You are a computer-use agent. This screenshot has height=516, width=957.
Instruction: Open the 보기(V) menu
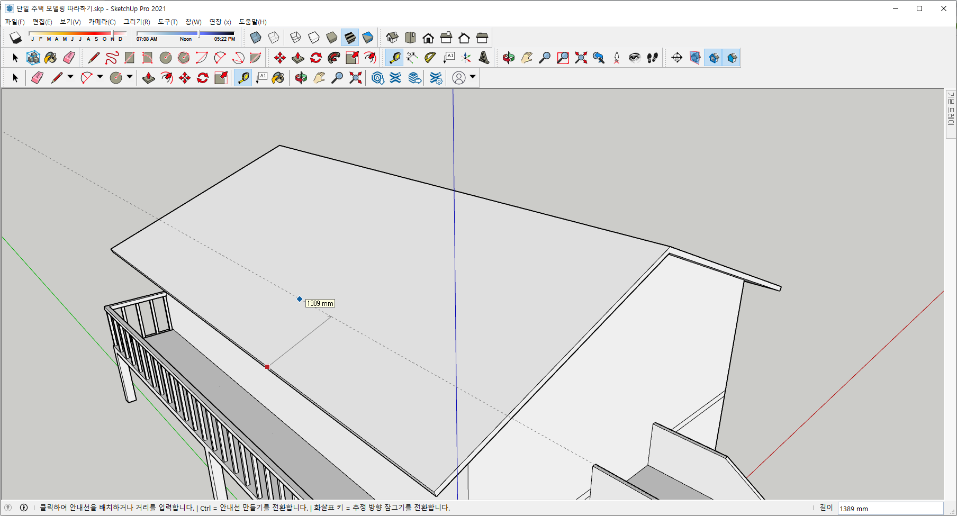pos(70,22)
